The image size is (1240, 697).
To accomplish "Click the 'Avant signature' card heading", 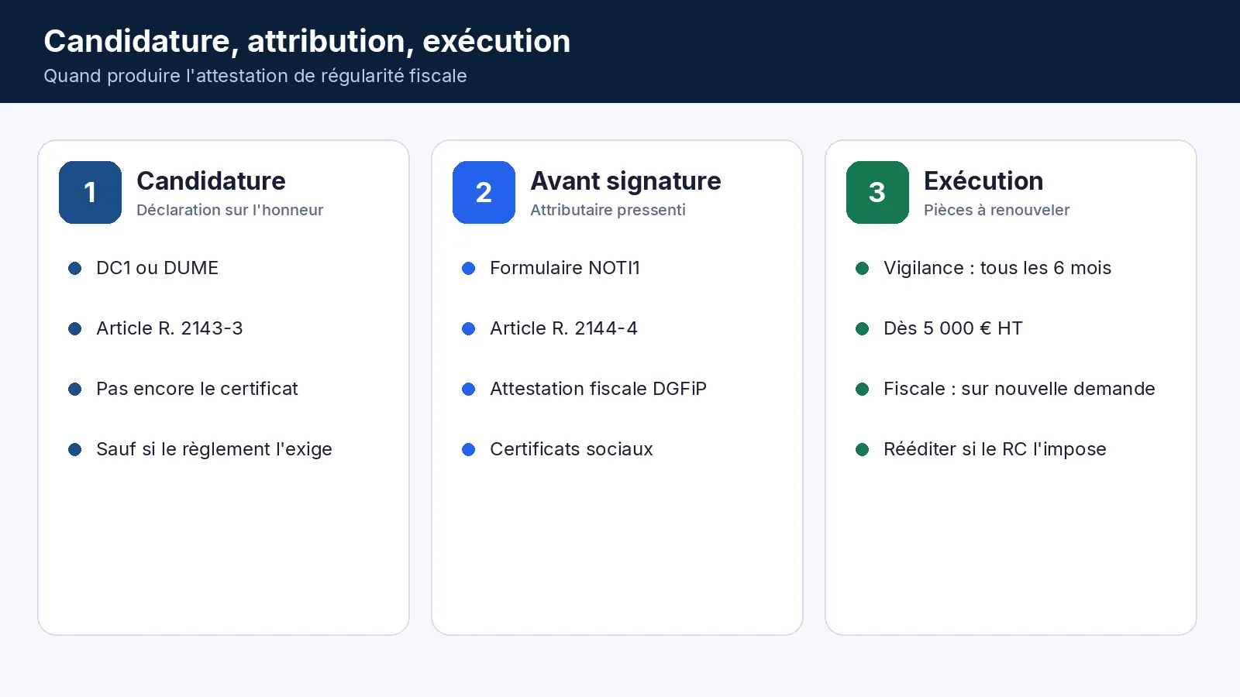I will click(625, 180).
